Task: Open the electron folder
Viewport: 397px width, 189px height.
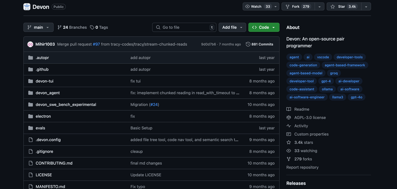Action: (43, 116)
